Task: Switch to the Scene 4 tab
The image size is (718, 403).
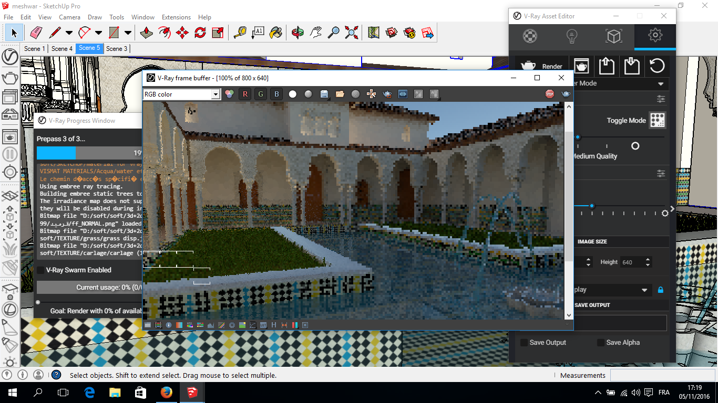Action: (x=61, y=48)
